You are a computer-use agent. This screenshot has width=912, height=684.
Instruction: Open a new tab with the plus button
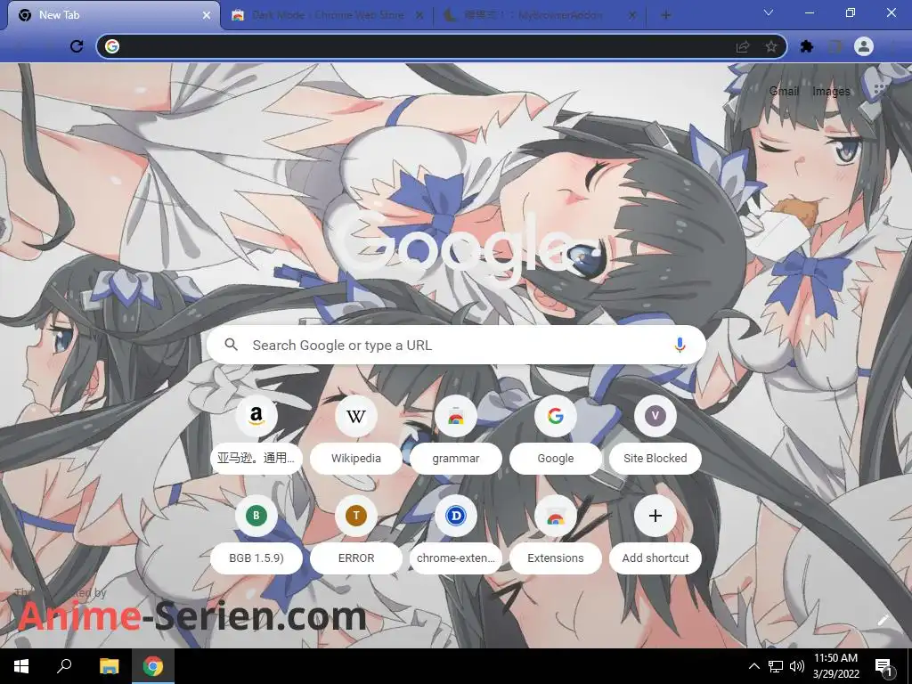click(x=666, y=15)
